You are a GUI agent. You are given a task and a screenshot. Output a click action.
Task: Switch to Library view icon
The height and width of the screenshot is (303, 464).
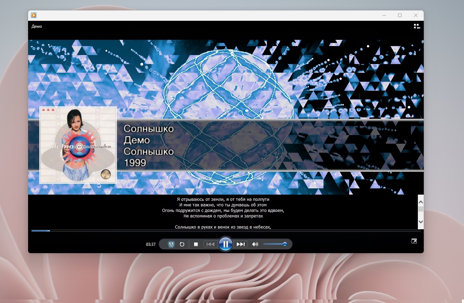tap(417, 26)
